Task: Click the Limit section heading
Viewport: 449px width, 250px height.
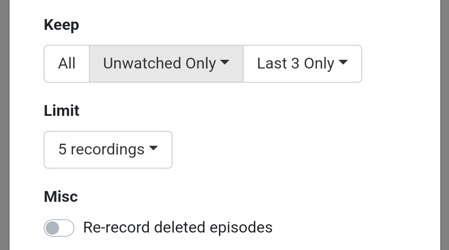Action: tap(62, 111)
